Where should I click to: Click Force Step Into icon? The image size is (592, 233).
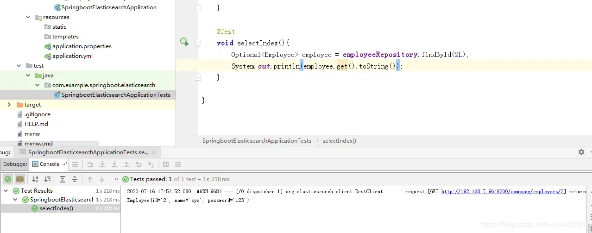[114, 164]
